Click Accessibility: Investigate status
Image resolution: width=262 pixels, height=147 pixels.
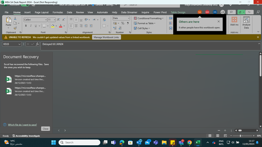pyautogui.click(x=26, y=136)
